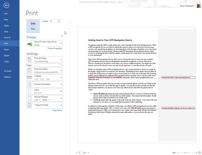
Task: Open the Portrait Orientation dropdown
Action: (45, 84)
